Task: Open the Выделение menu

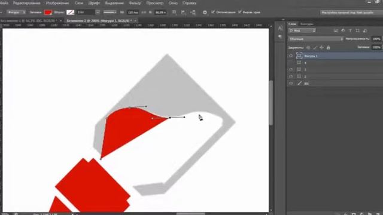Action: point(114,3)
